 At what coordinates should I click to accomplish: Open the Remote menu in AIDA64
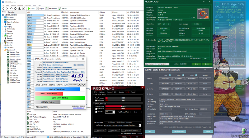pos(20,5)
